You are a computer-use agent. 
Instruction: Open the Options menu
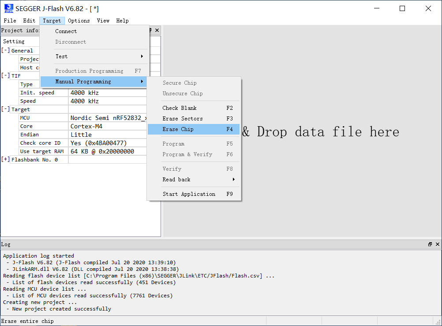(79, 21)
